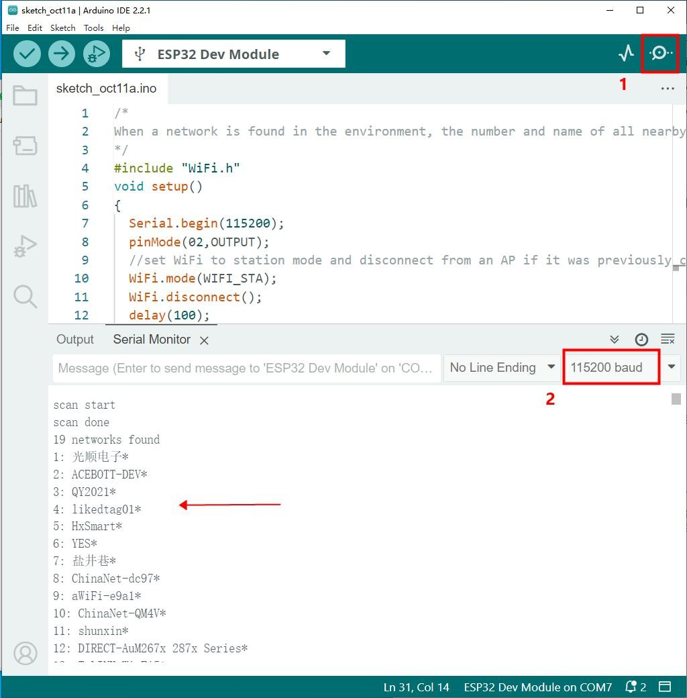Open the Boards Manager sidebar icon
687x698 pixels.
coord(25,146)
